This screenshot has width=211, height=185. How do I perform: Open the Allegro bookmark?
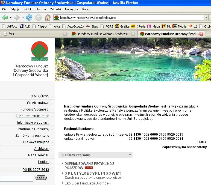click(x=40, y=26)
